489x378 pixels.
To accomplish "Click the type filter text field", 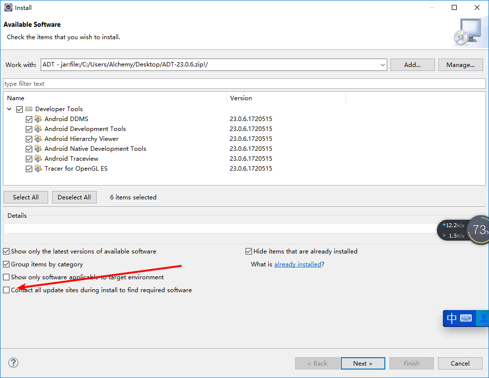I will (x=244, y=83).
